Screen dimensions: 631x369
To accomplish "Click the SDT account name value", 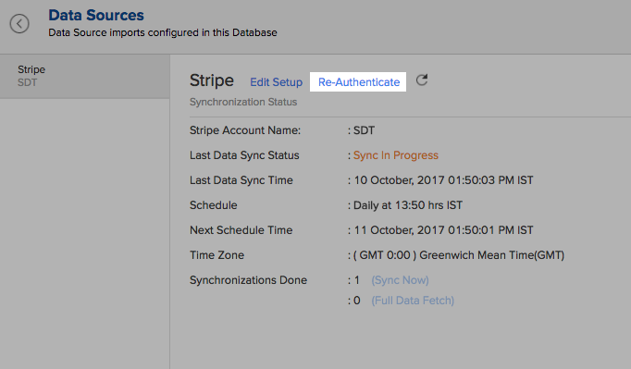I will [364, 130].
